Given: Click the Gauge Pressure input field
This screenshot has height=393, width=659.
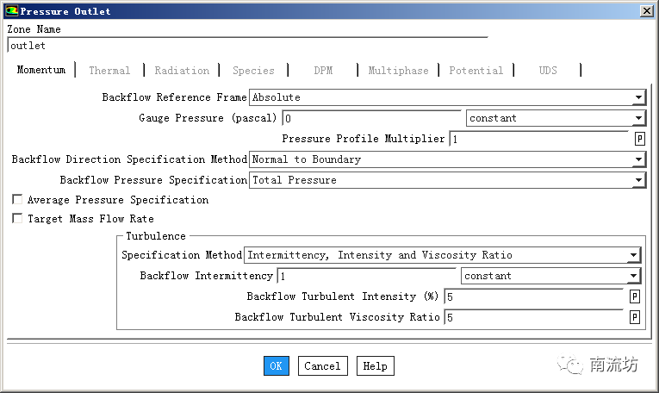Looking at the screenshot, I should pyautogui.click(x=372, y=118).
